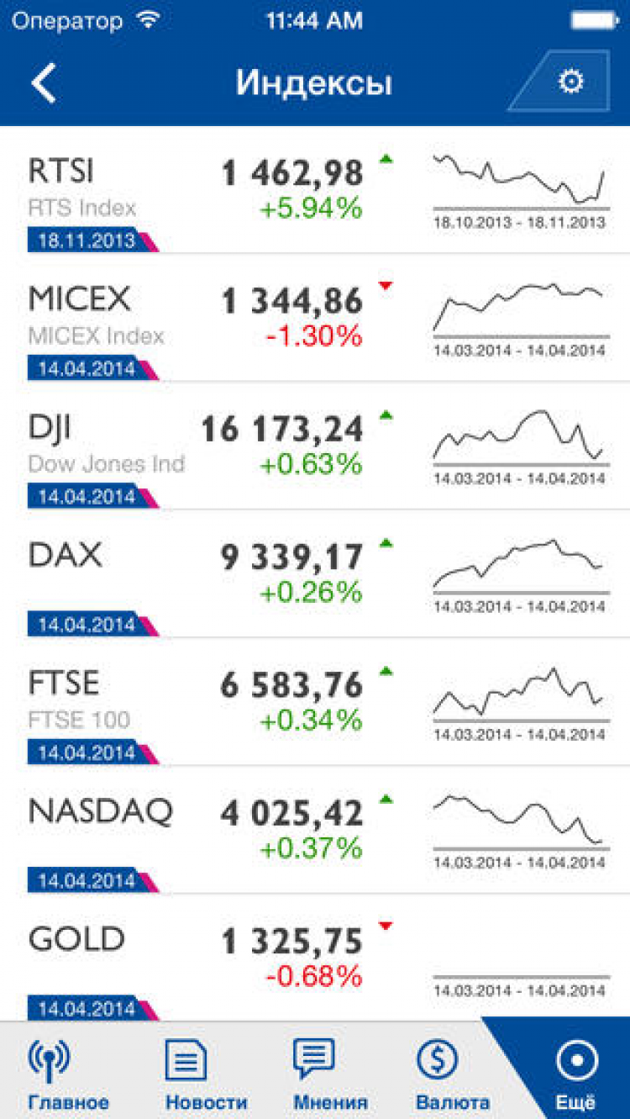Select the MICEX index name
The height and width of the screenshot is (1119, 630).
click(80, 299)
